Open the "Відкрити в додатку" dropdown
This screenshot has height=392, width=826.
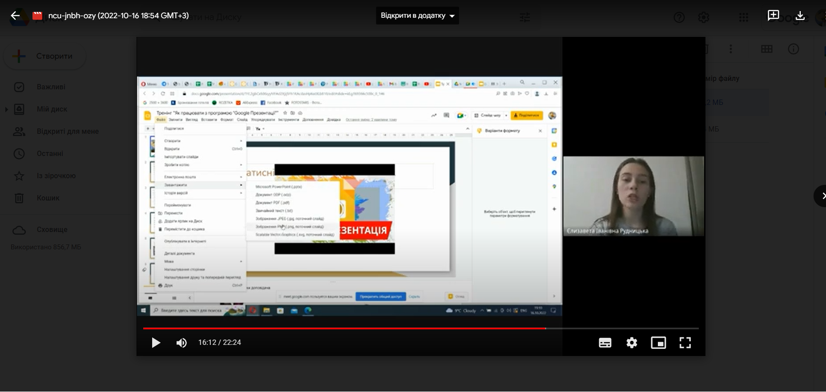click(x=417, y=16)
